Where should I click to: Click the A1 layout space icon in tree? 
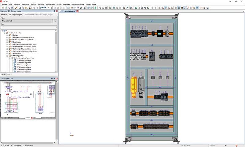[5, 30]
